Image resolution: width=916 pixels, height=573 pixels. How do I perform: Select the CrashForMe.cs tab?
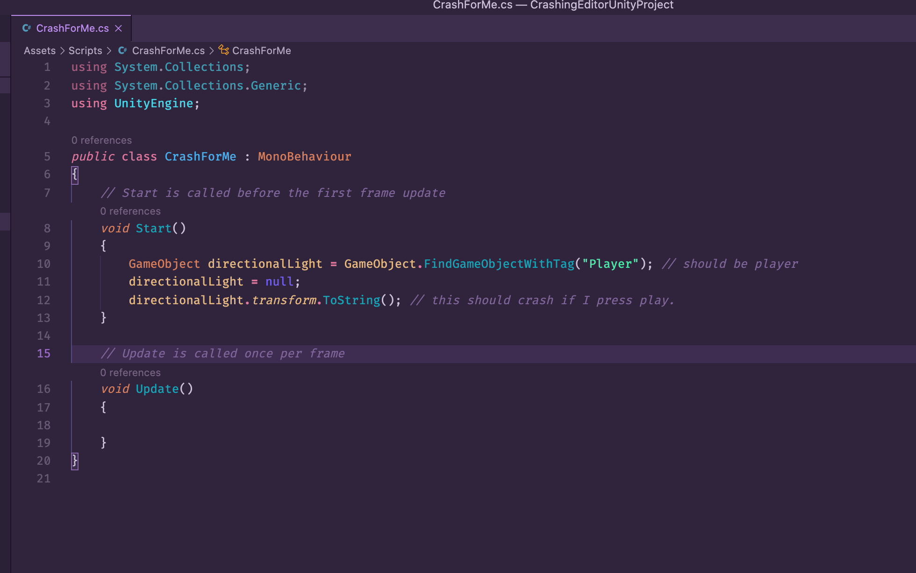(x=72, y=28)
